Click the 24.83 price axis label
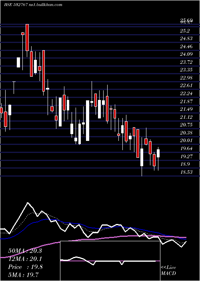This screenshot has height=281, width=200. point(186,39)
